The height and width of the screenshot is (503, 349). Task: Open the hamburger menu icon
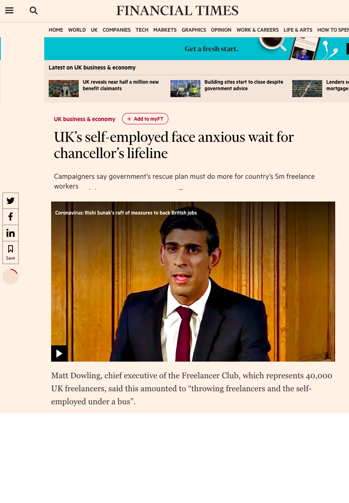coord(9,11)
